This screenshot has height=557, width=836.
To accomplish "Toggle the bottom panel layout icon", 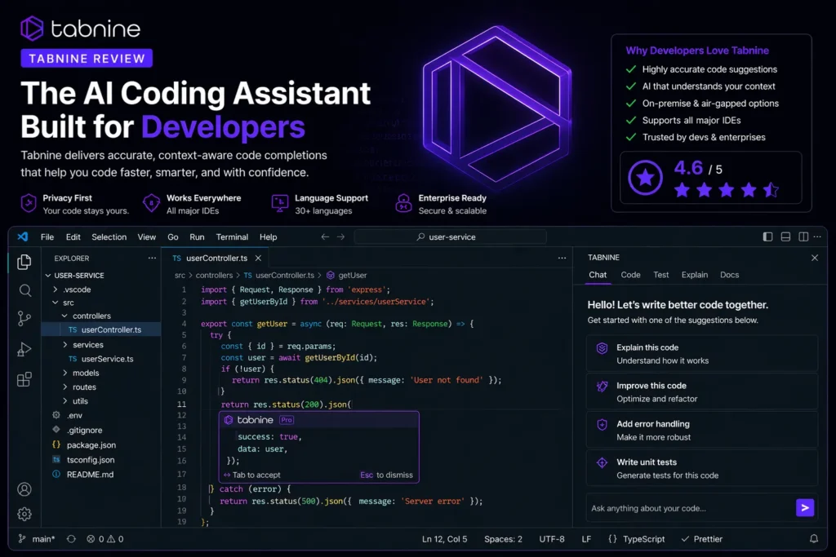I will (x=785, y=237).
